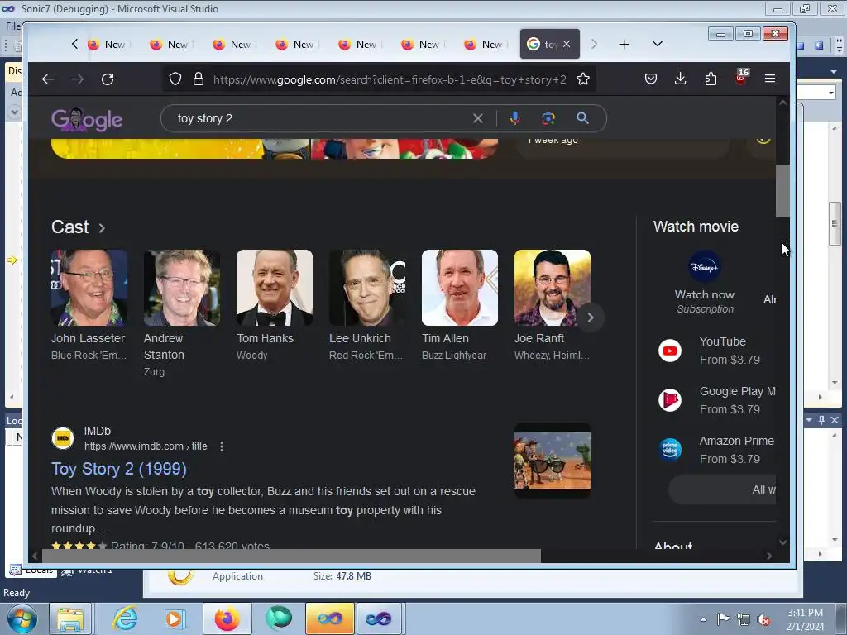Image resolution: width=847 pixels, height=635 pixels.
Task: Click the IMDb result thumbnail image
Action: 553,460
